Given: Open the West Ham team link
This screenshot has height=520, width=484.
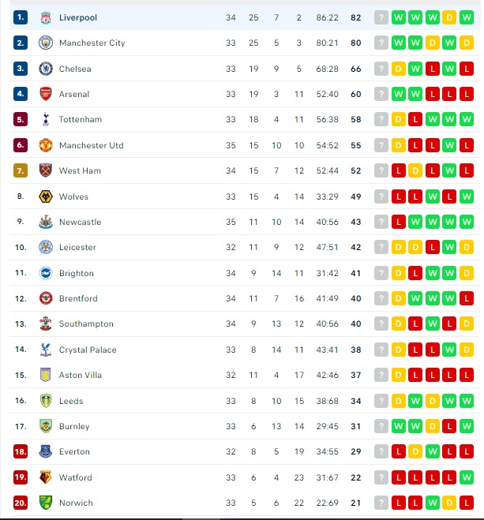Looking at the screenshot, I should pos(80,170).
